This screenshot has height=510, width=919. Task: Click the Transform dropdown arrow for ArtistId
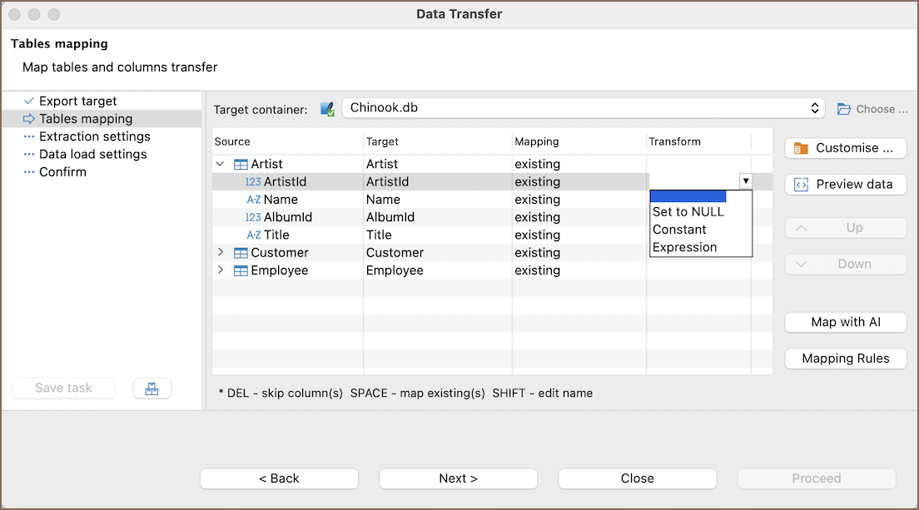[x=745, y=181]
